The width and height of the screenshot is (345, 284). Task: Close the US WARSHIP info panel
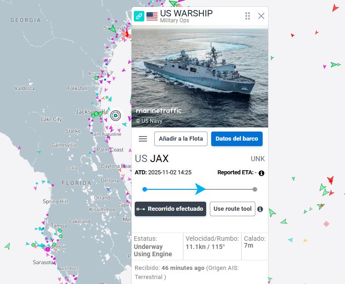coord(261,16)
